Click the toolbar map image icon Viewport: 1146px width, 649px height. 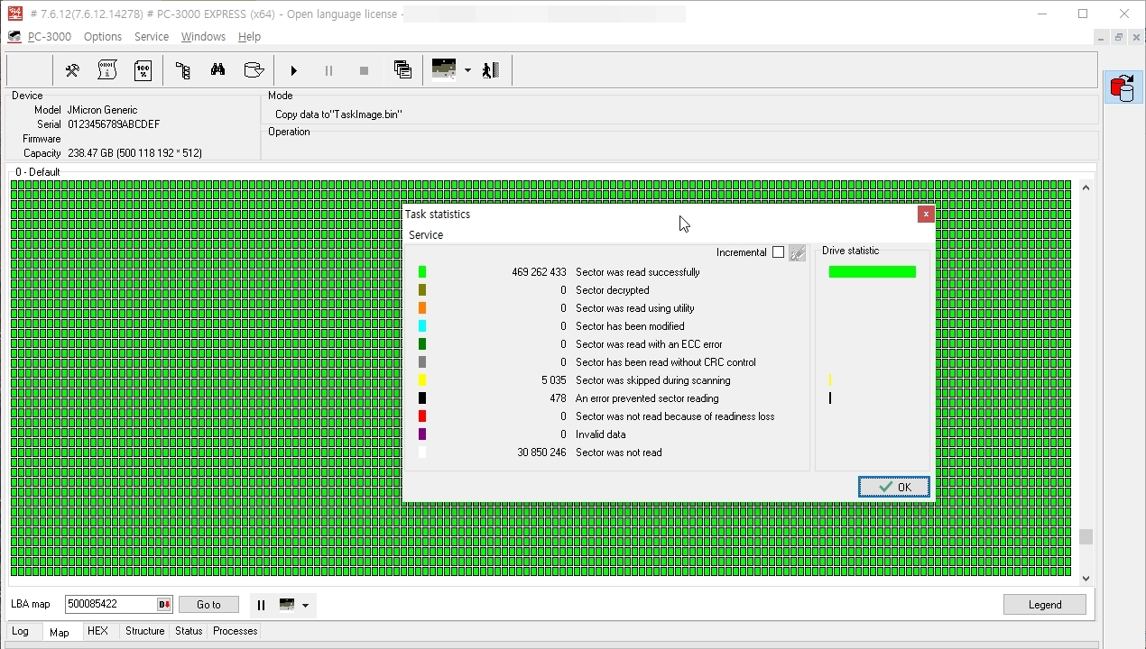point(444,70)
